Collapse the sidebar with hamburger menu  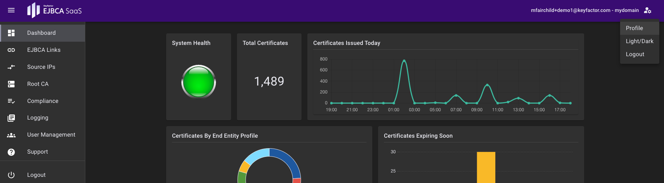tap(11, 10)
